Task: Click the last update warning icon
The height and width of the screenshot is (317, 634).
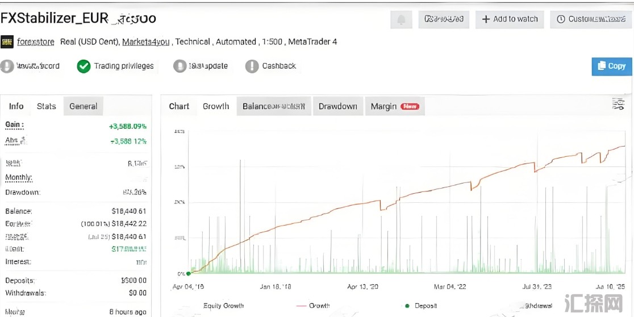Action: 180,66
